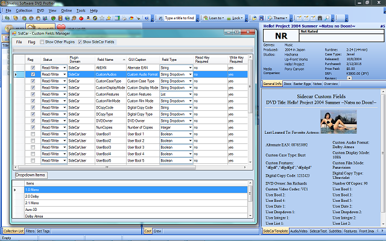
Task: Open the Amazon link icon in toolbar
Action: [88, 18]
